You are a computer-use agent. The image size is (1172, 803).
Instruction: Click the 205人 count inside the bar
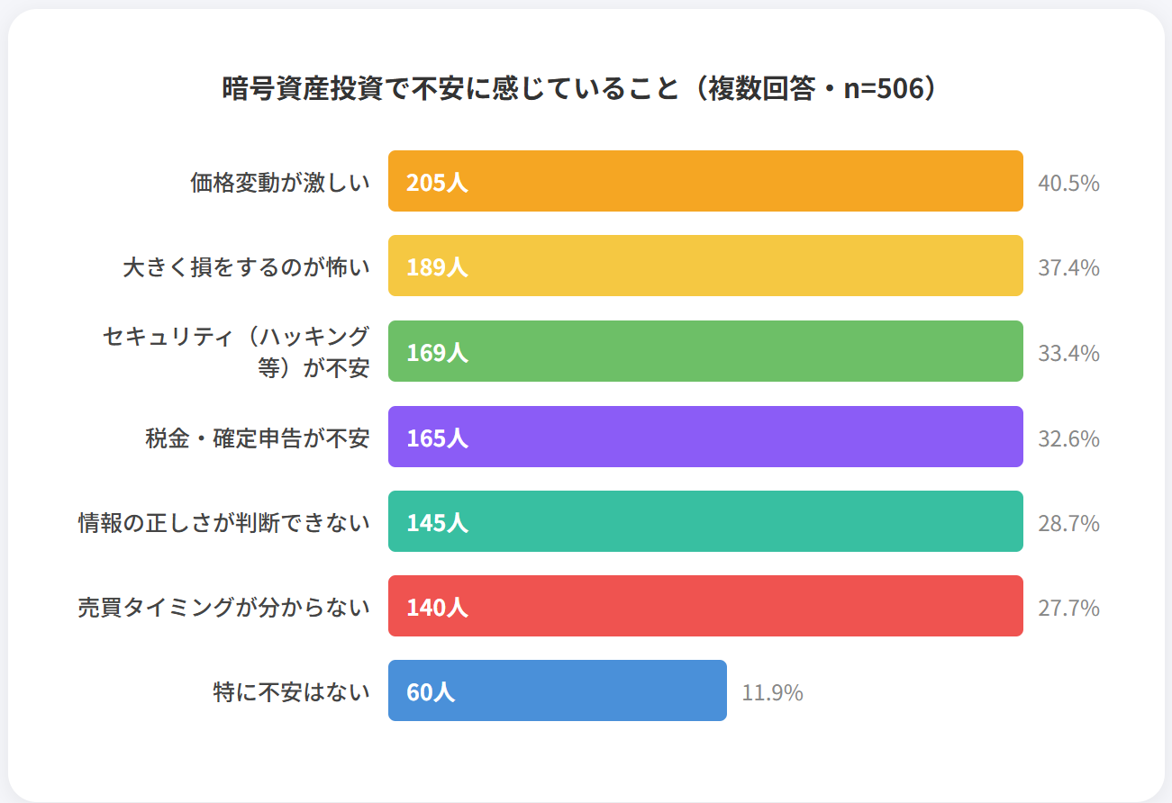pos(437,183)
